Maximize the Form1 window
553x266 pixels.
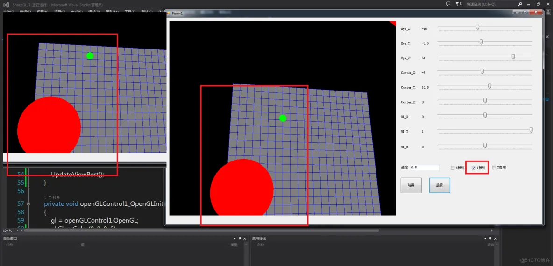click(525, 13)
